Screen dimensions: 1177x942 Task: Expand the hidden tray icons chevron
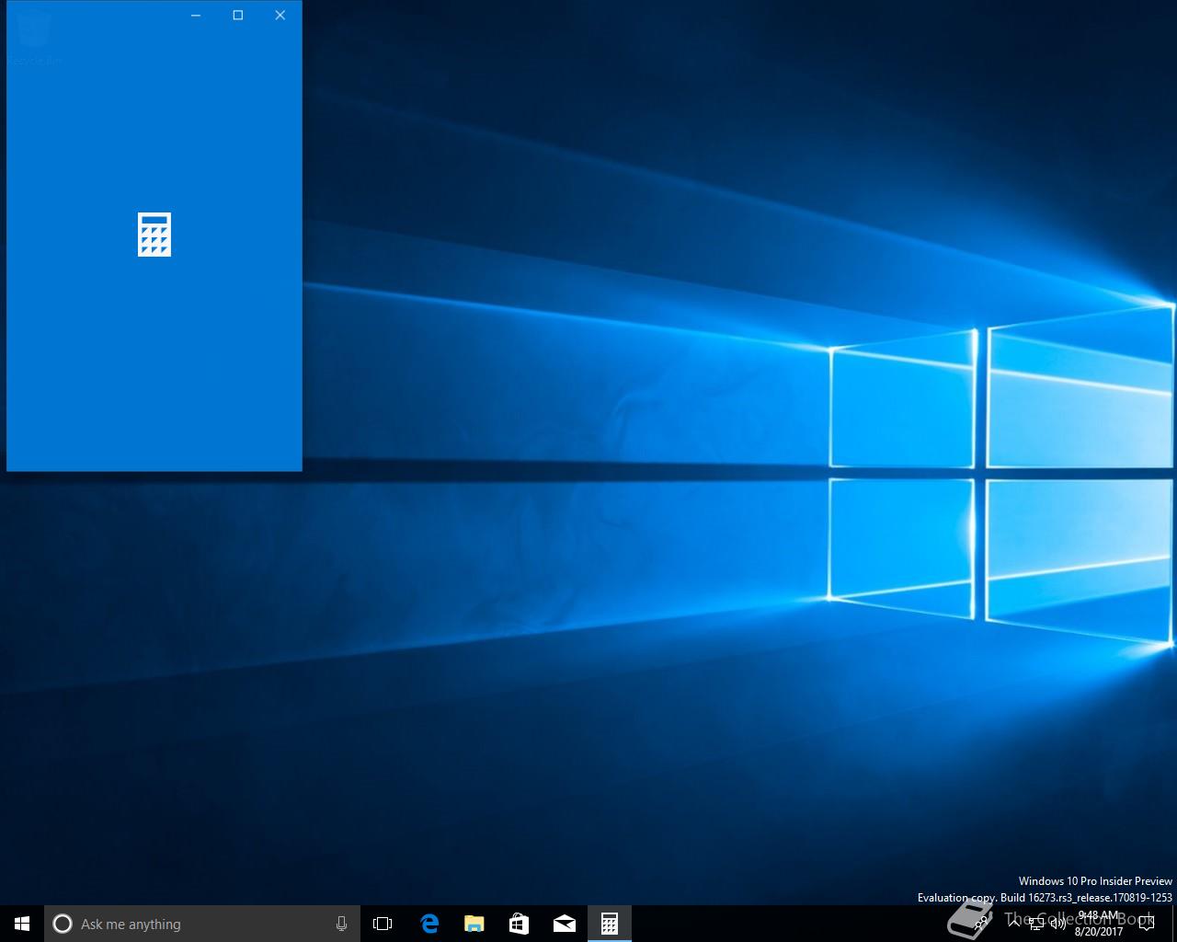pos(1014,924)
